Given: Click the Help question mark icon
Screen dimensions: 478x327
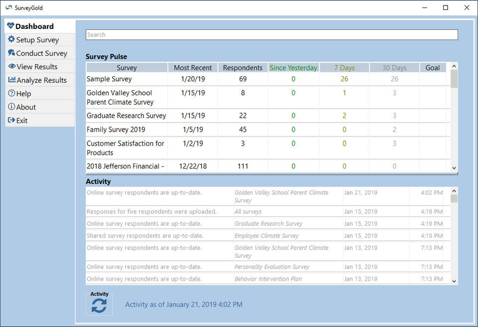Looking at the screenshot, I should pos(11,93).
